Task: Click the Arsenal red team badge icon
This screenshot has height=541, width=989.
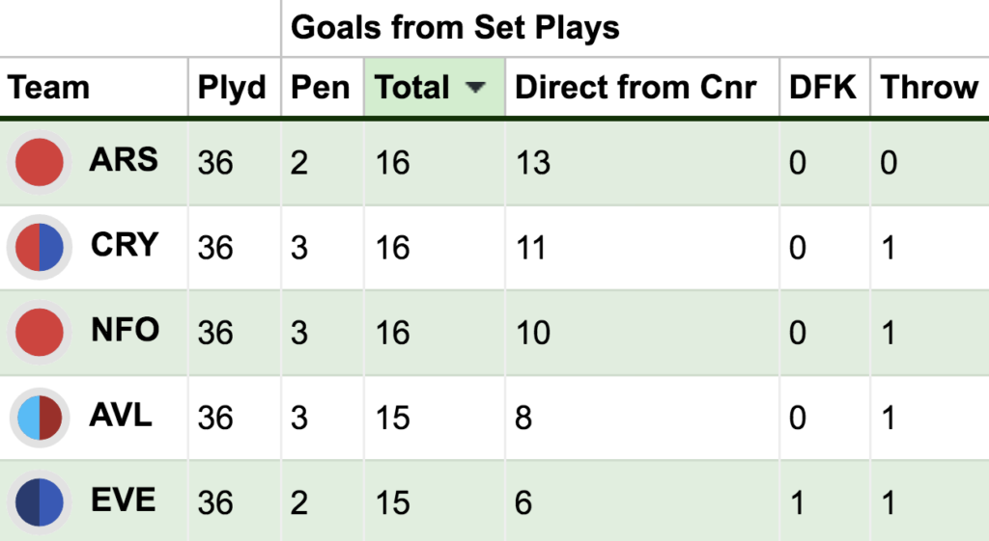Action: (39, 162)
